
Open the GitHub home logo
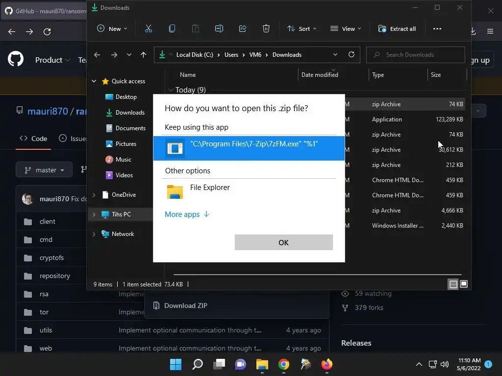point(16,59)
